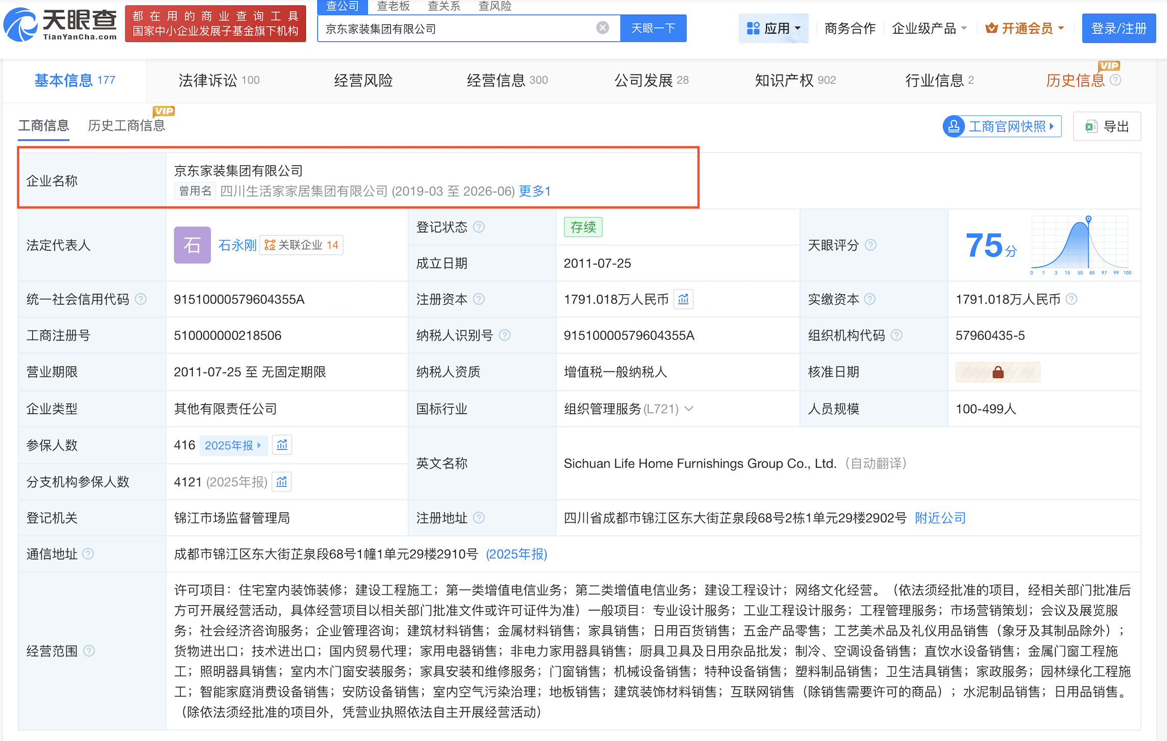Viewport: 1167px width, 741px height.
Task: Open the help icon next to 注册资本 label
Action: pos(478,300)
